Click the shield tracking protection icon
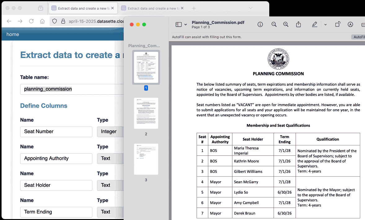This screenshot has height=220, width=365. coord(55,21)
